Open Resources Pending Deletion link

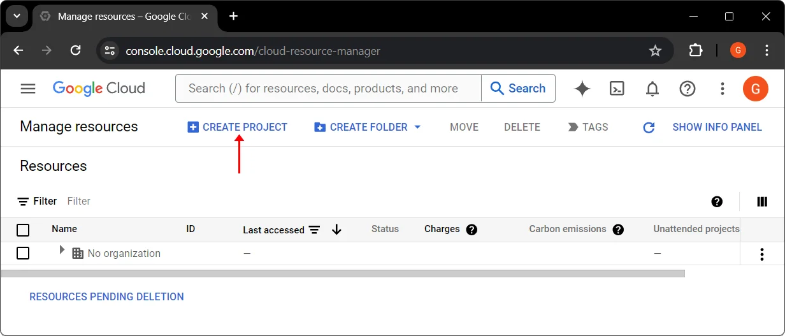[x=106, y=297]
